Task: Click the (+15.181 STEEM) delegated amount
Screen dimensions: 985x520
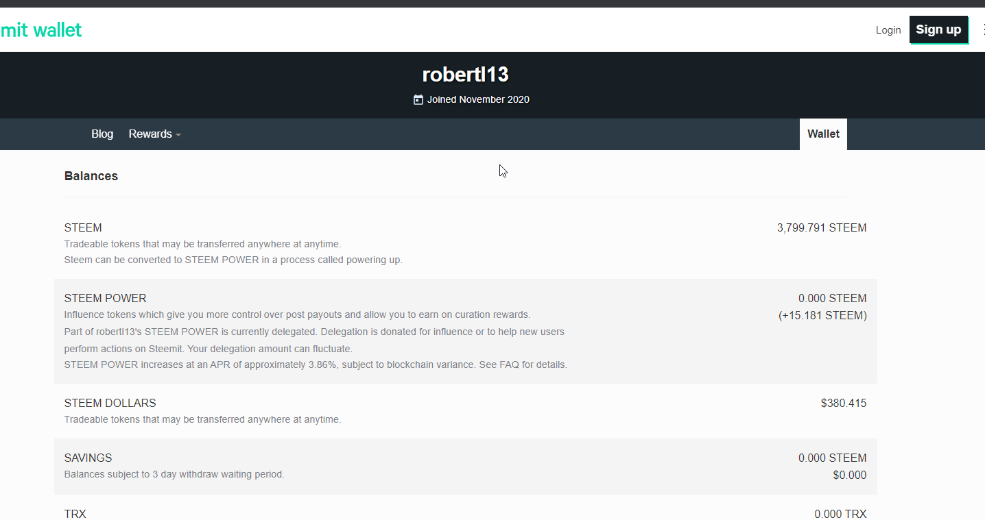Action: click(822, 316)
